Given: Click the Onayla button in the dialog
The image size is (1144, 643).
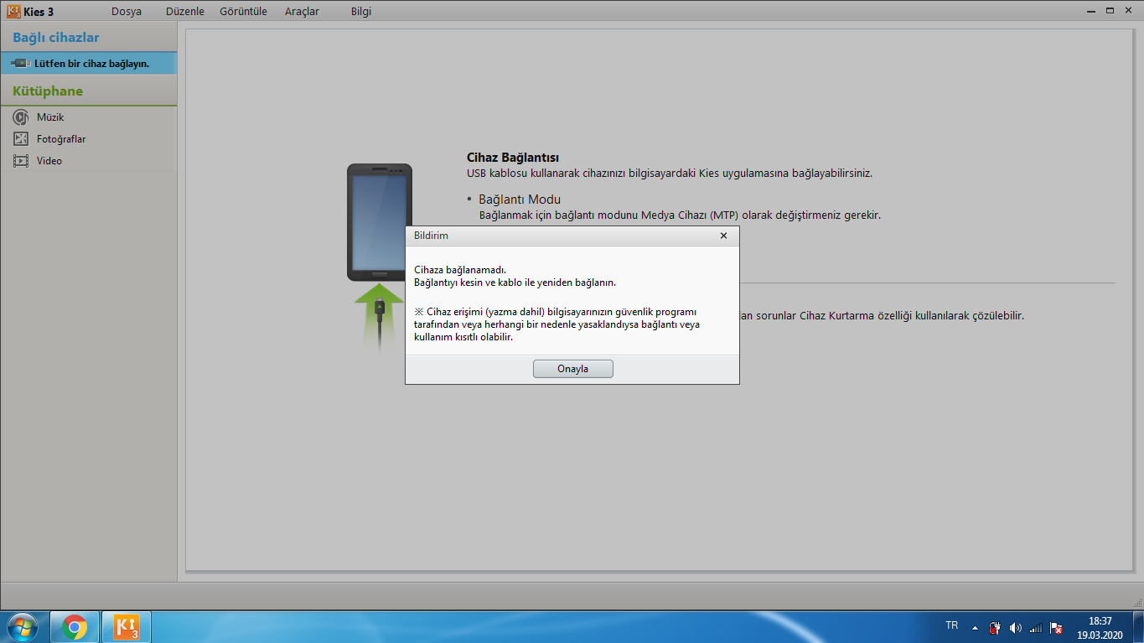Looking at the screenshot, I should 573,369.
